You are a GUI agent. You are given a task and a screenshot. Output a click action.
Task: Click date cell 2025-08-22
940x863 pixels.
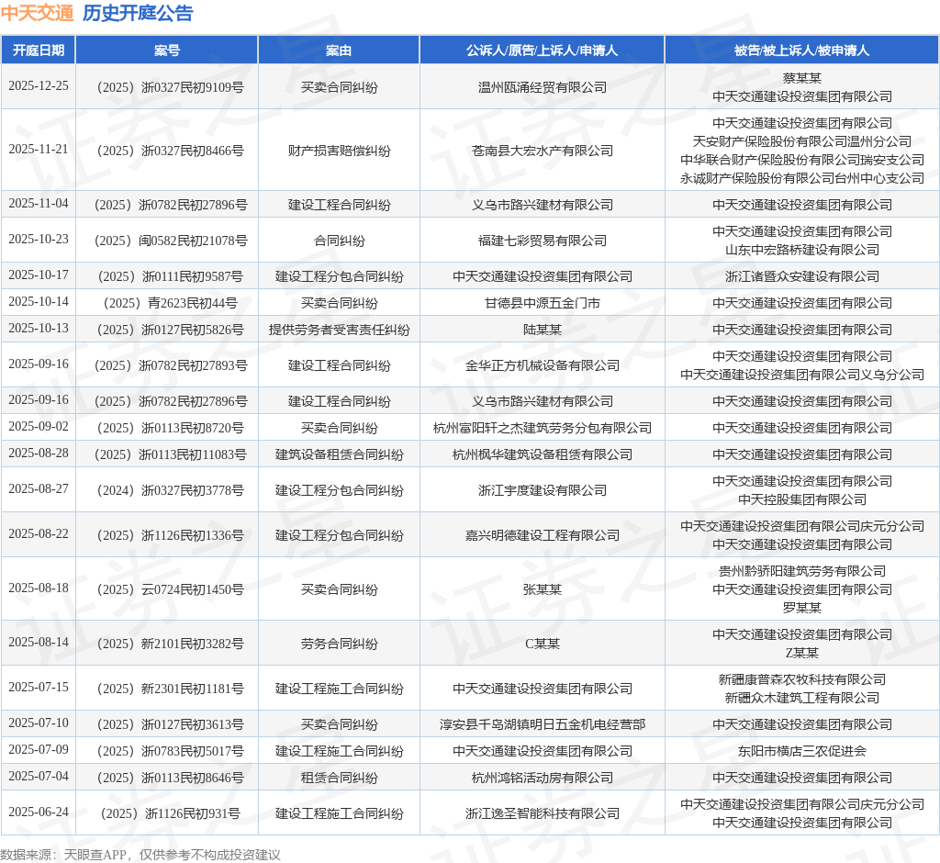pos(39,533)
